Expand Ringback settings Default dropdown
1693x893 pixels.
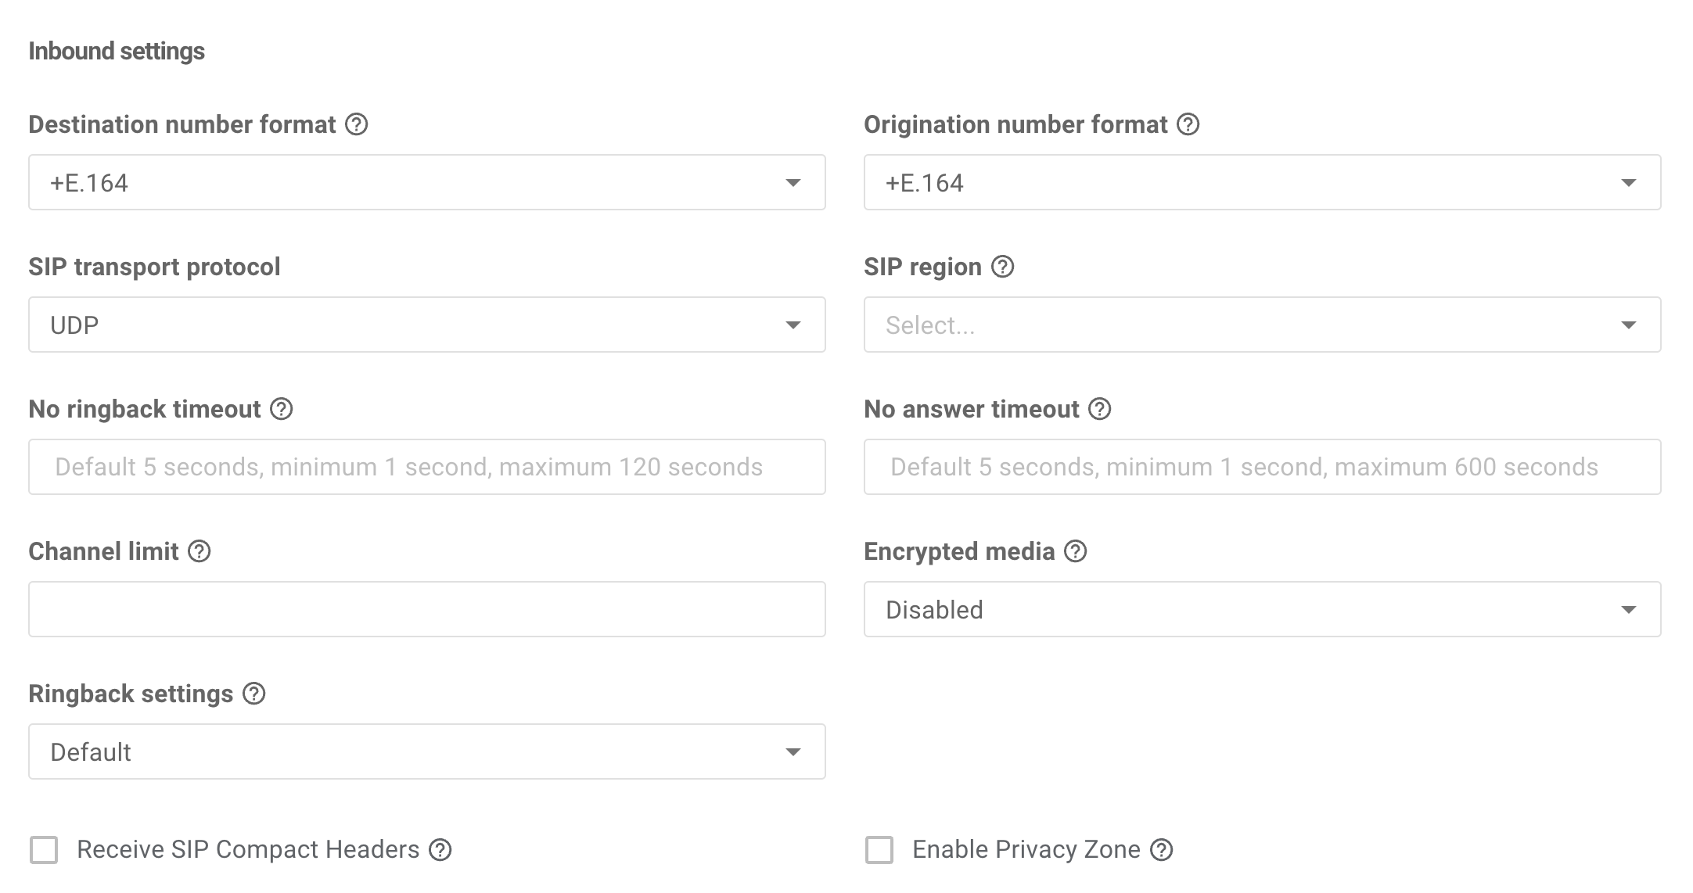pyautogui.click(x=426, y=751)
